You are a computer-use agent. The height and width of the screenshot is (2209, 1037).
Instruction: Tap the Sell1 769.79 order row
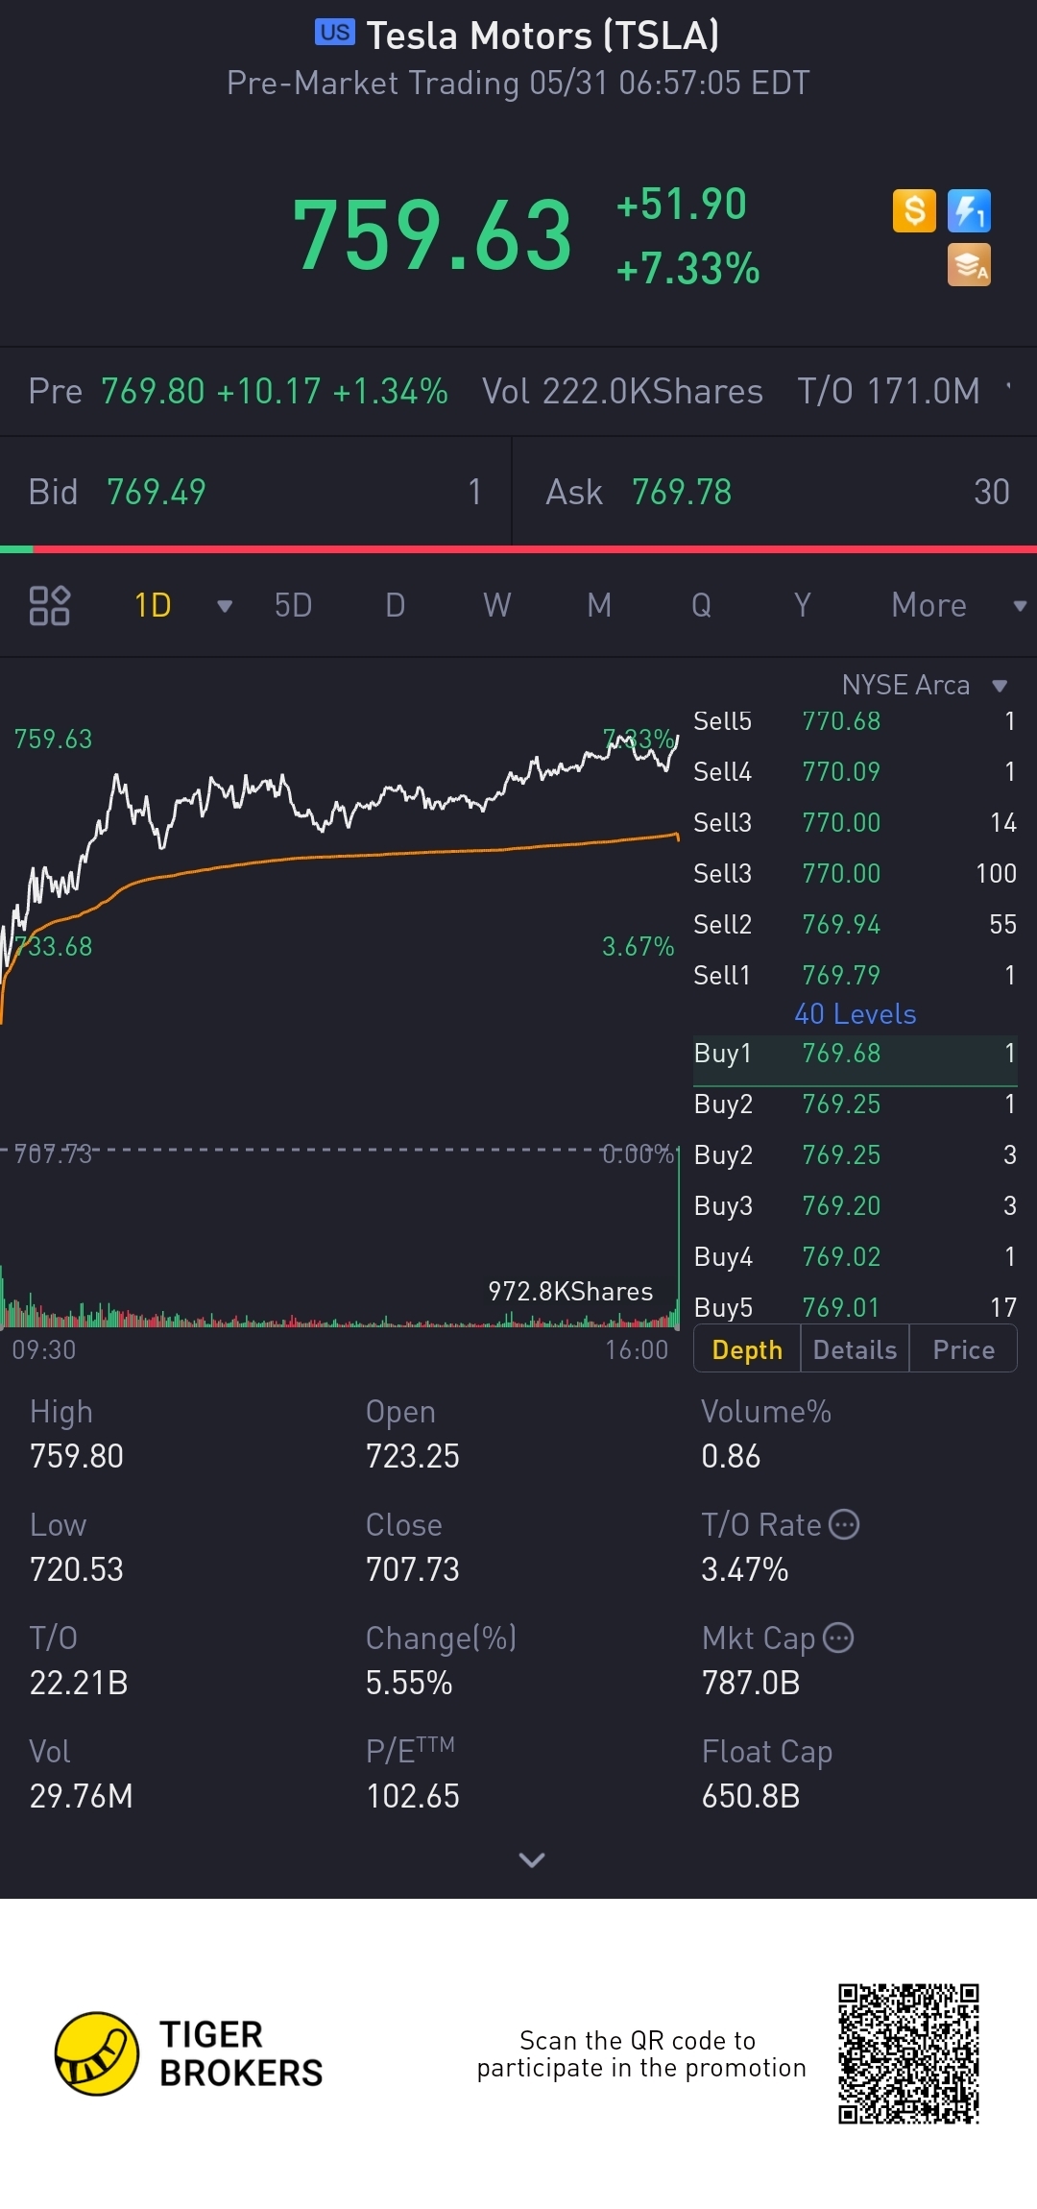pyautogui.click(x=855, y=976)
